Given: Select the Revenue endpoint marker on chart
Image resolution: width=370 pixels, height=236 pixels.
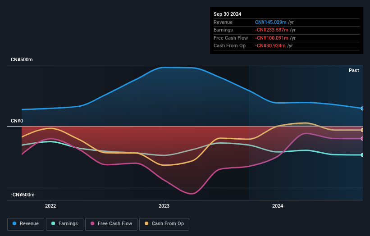Looking at the screenshot, I should click(362, 109).
